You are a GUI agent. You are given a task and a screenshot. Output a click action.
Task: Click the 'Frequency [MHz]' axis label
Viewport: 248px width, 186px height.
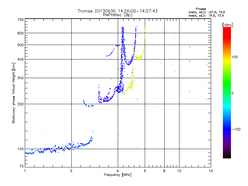coord(117,175)
